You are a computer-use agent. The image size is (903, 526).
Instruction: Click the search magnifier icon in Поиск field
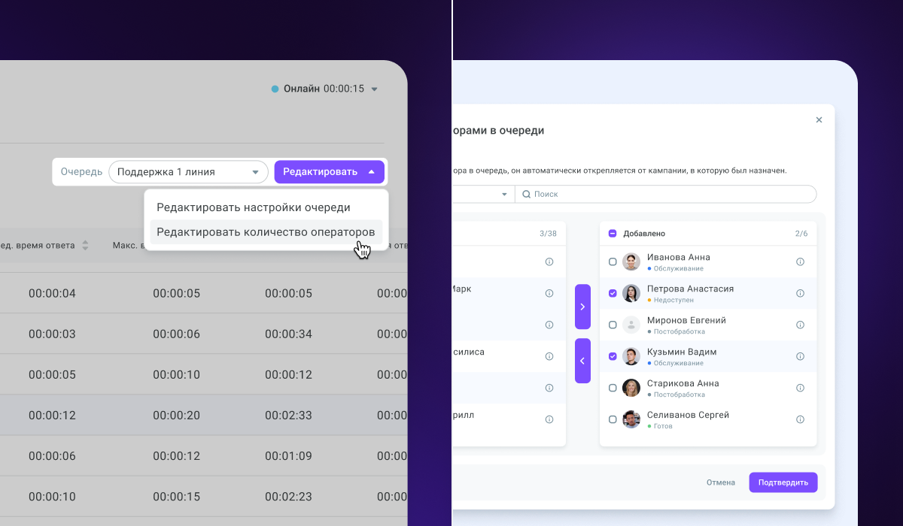click(526, 194)
